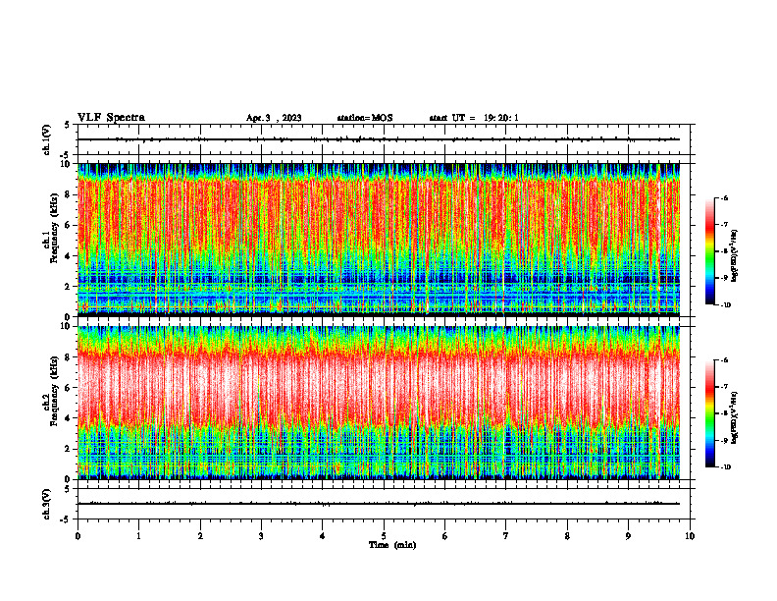The height and width of the screenshot is (601, 777).
Task: Click the '4' tick on ch.2 frequency axis
Action: (x=68, y=418)
